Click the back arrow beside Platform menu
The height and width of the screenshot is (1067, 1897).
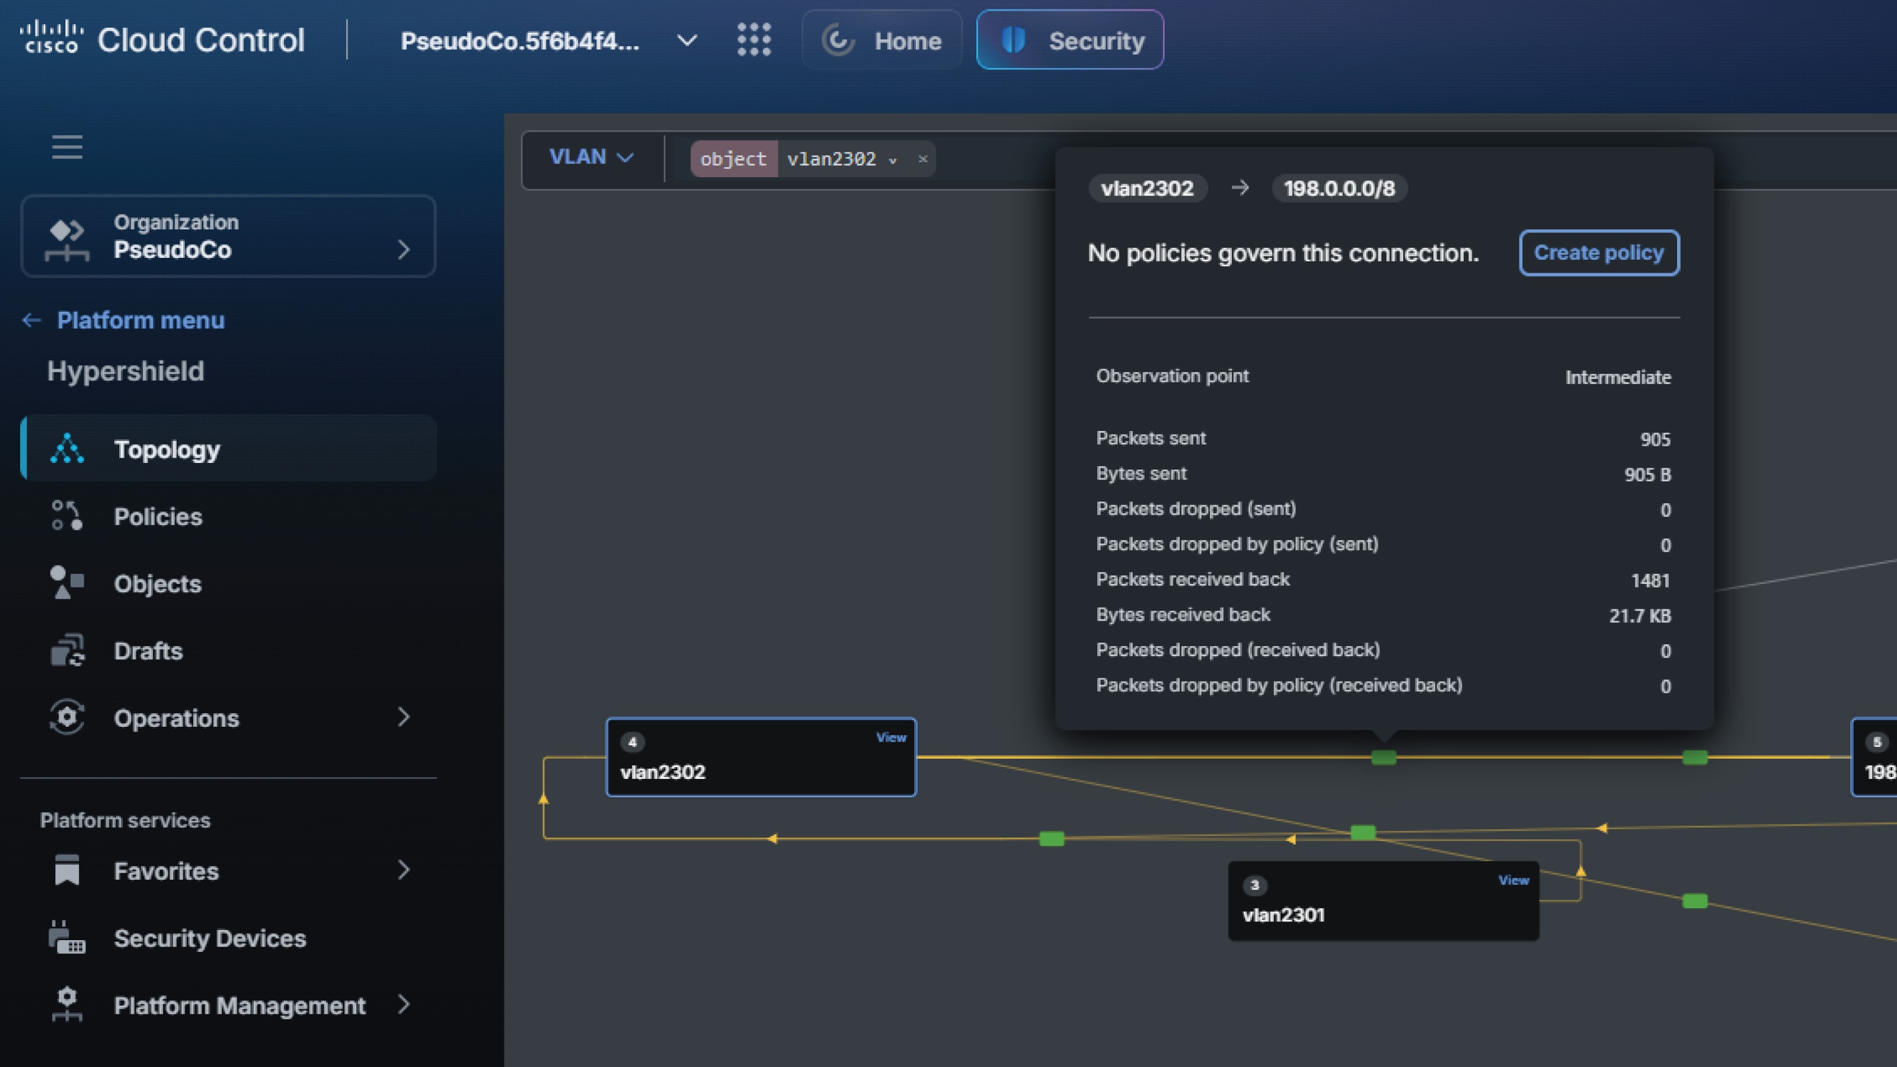click(31, 320)
